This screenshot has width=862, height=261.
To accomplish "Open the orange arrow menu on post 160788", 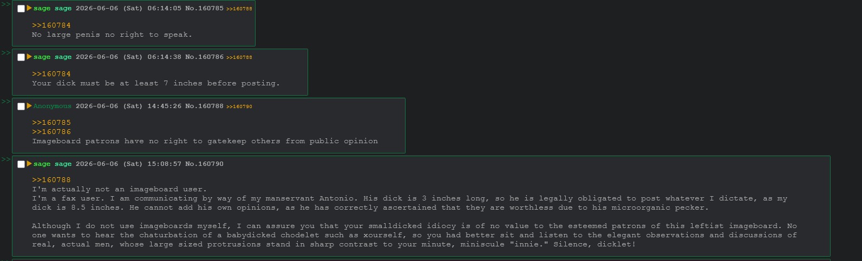I will (29, 106).
